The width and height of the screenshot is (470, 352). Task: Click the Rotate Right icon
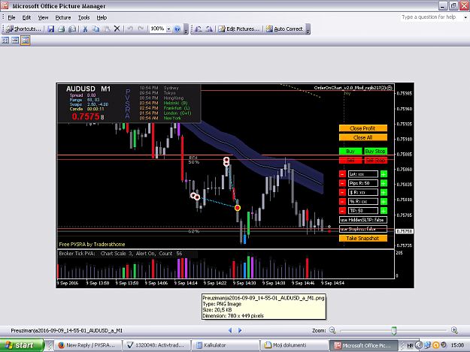pyautogui.click(x=209, y=29)
